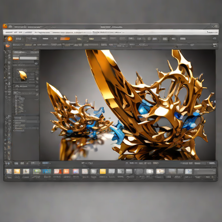Click the golden model preview thumbnail in the left panel
The width and height of the screenshot is (222, 222).
[23, 75]
